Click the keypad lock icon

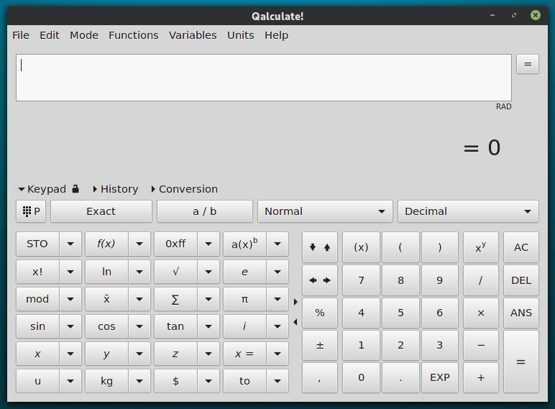pos(75,189)
